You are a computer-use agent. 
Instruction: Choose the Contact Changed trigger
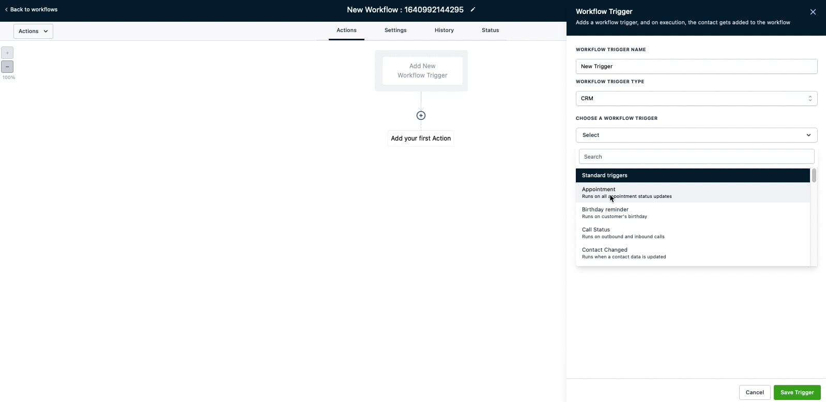693,253
